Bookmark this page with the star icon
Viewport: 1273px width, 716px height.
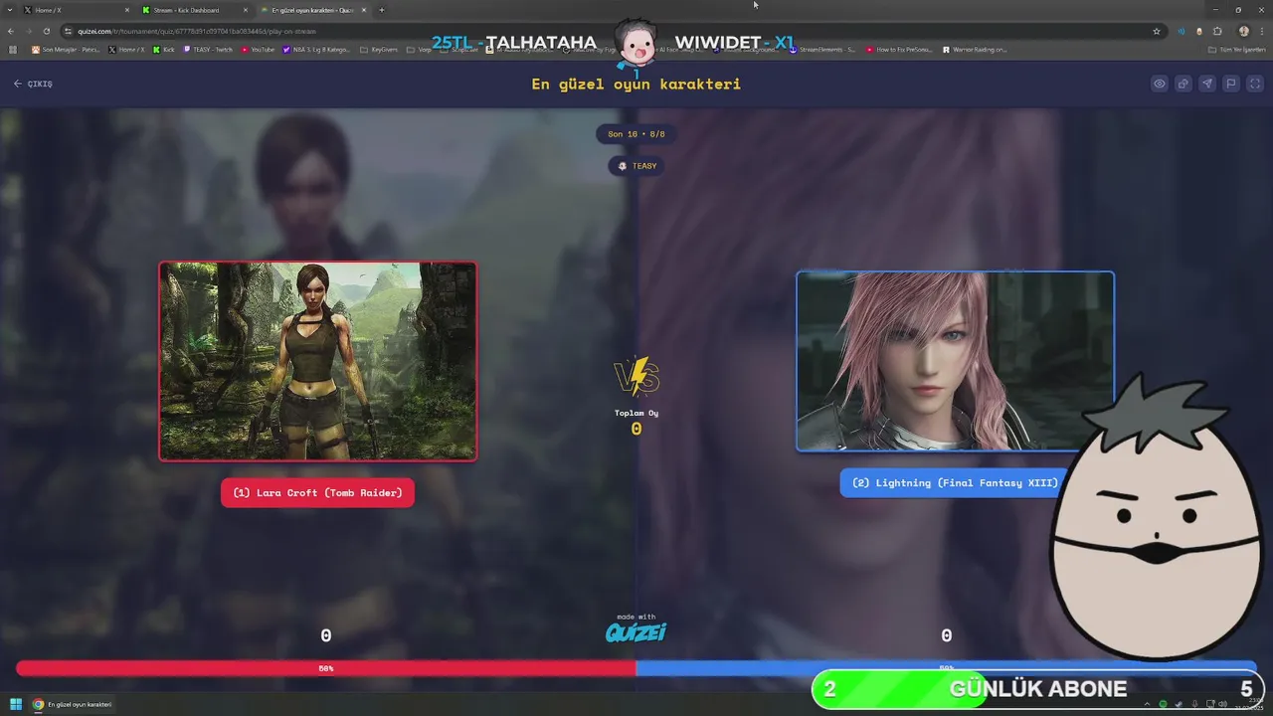tap(1157, 31)
